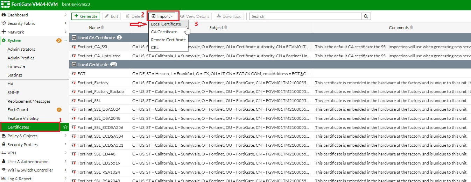471x182 pixels.
Task: Expand the VPN menu chevron
Action: [65, 153]
